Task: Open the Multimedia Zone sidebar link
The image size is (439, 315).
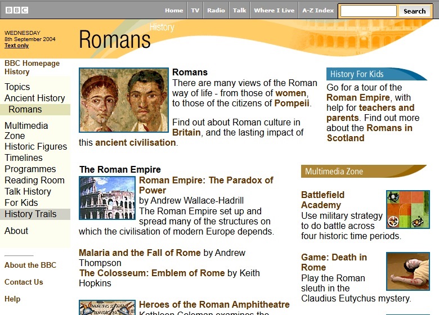Action: (26, 130)
